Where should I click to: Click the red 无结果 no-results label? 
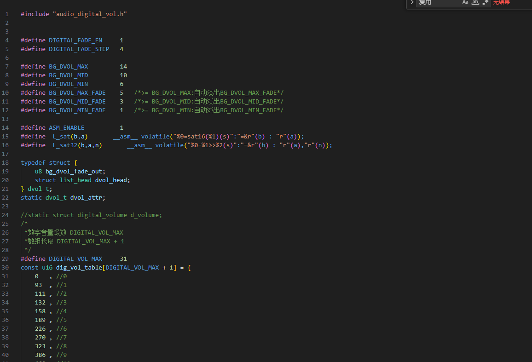[x=502, y=2]
